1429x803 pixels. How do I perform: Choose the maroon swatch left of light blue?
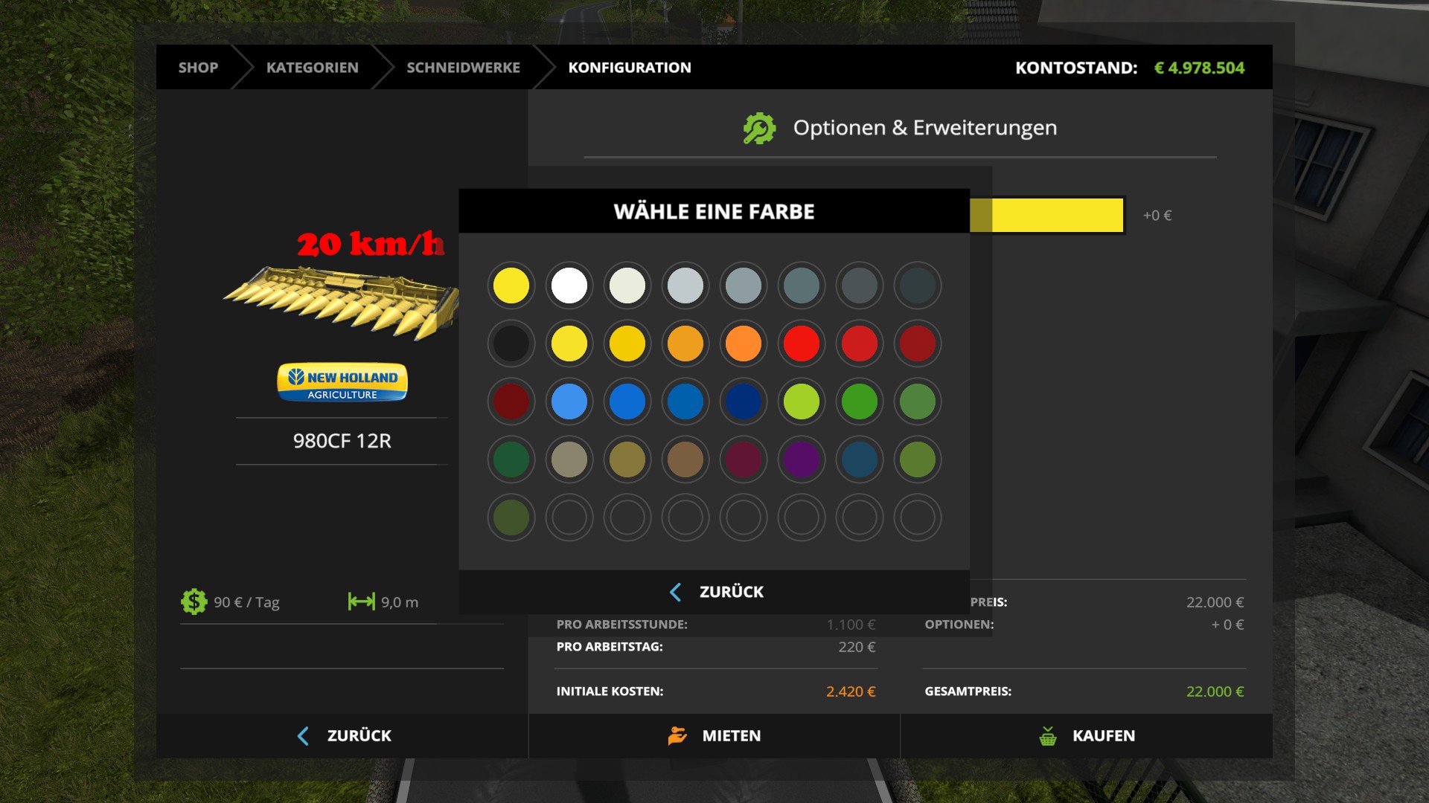click(x=511, y=401)
